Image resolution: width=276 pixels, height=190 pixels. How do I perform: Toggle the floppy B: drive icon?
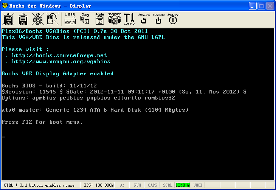[x=23, y=19]
